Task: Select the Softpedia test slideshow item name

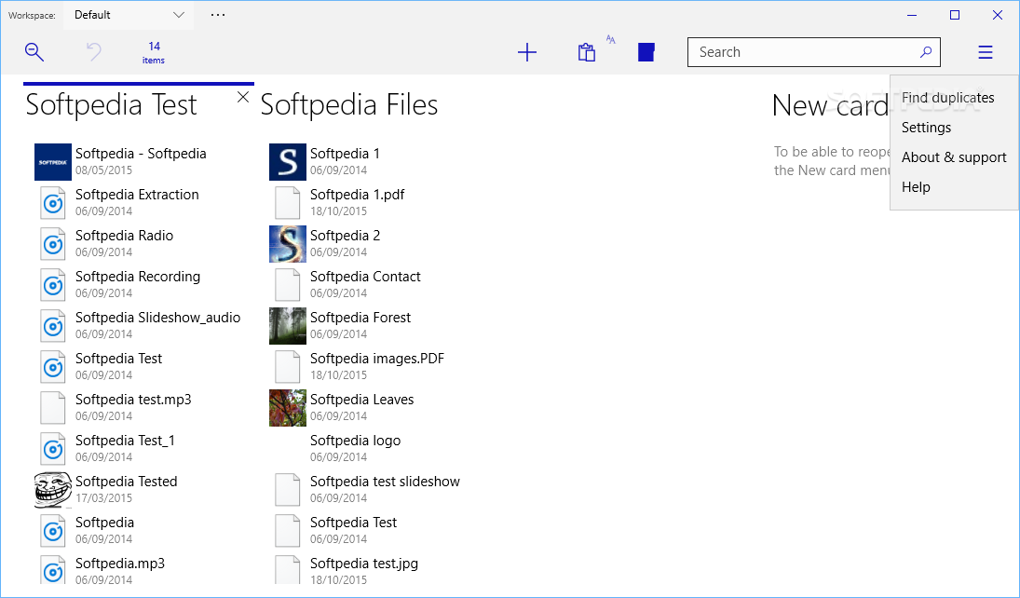Action: coord(385,482)
